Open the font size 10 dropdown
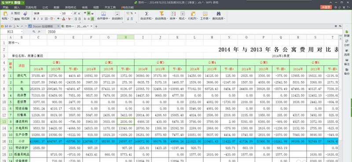Viewport: 352px width, 162px height. tap(72, 14)
